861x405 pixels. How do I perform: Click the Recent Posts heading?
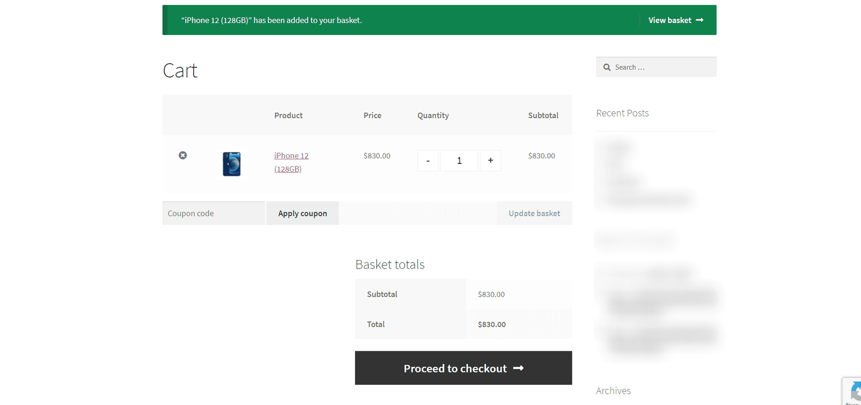point(623,113)
